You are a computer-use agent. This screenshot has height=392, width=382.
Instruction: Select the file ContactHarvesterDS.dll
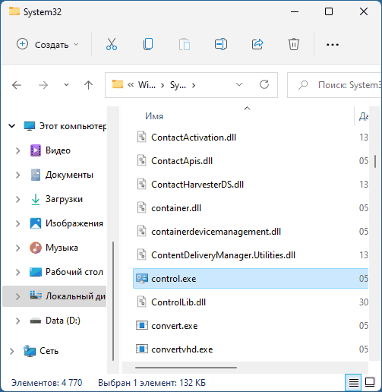click(197, 185)
